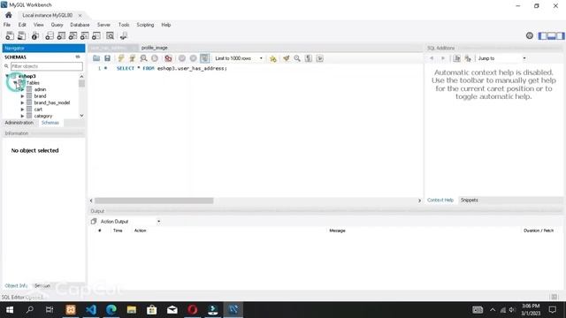This screenshot has height=318, width=566.
Task: Open the Action Output type dropdown
Action: tap(130, 222)
